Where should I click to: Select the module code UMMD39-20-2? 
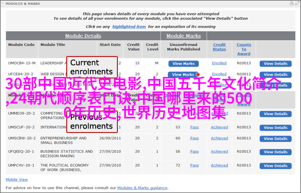click(x=22, y=113)
